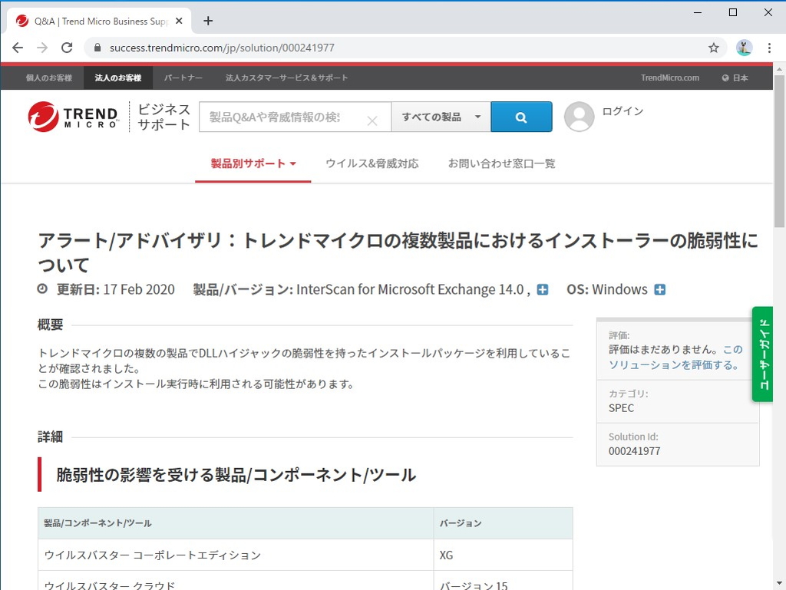The height and width of the screenshot is (590, 786).
Task: Bookmark the page with the star icon
Action: coord(714,47)
